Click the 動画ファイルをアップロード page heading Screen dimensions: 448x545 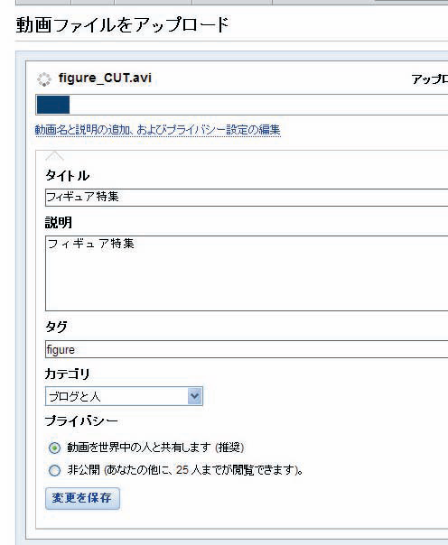coord(123,25)
